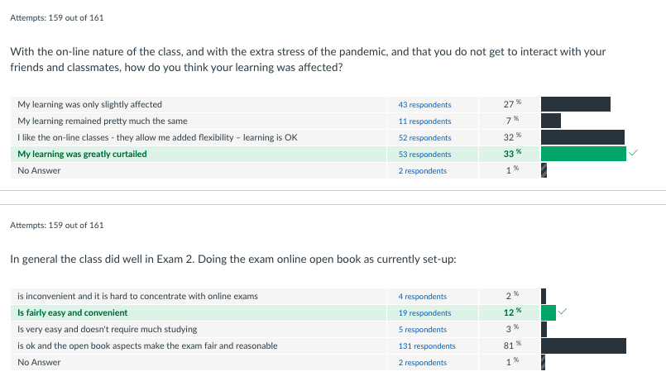Click the "4 respondents" link
The height and width of the screenshot is (381, 666).
pos(422,297)
